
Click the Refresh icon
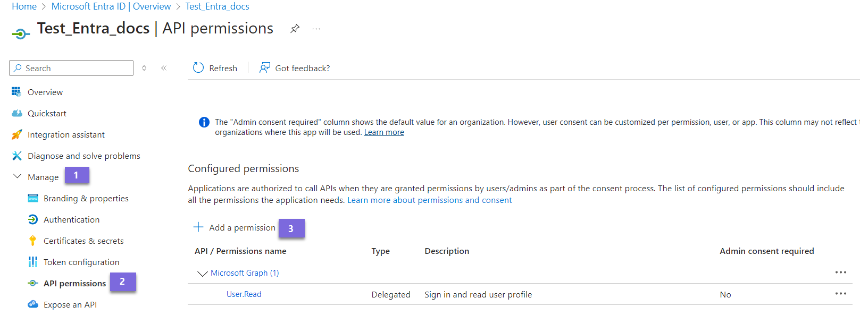click(x=198, y=67)
